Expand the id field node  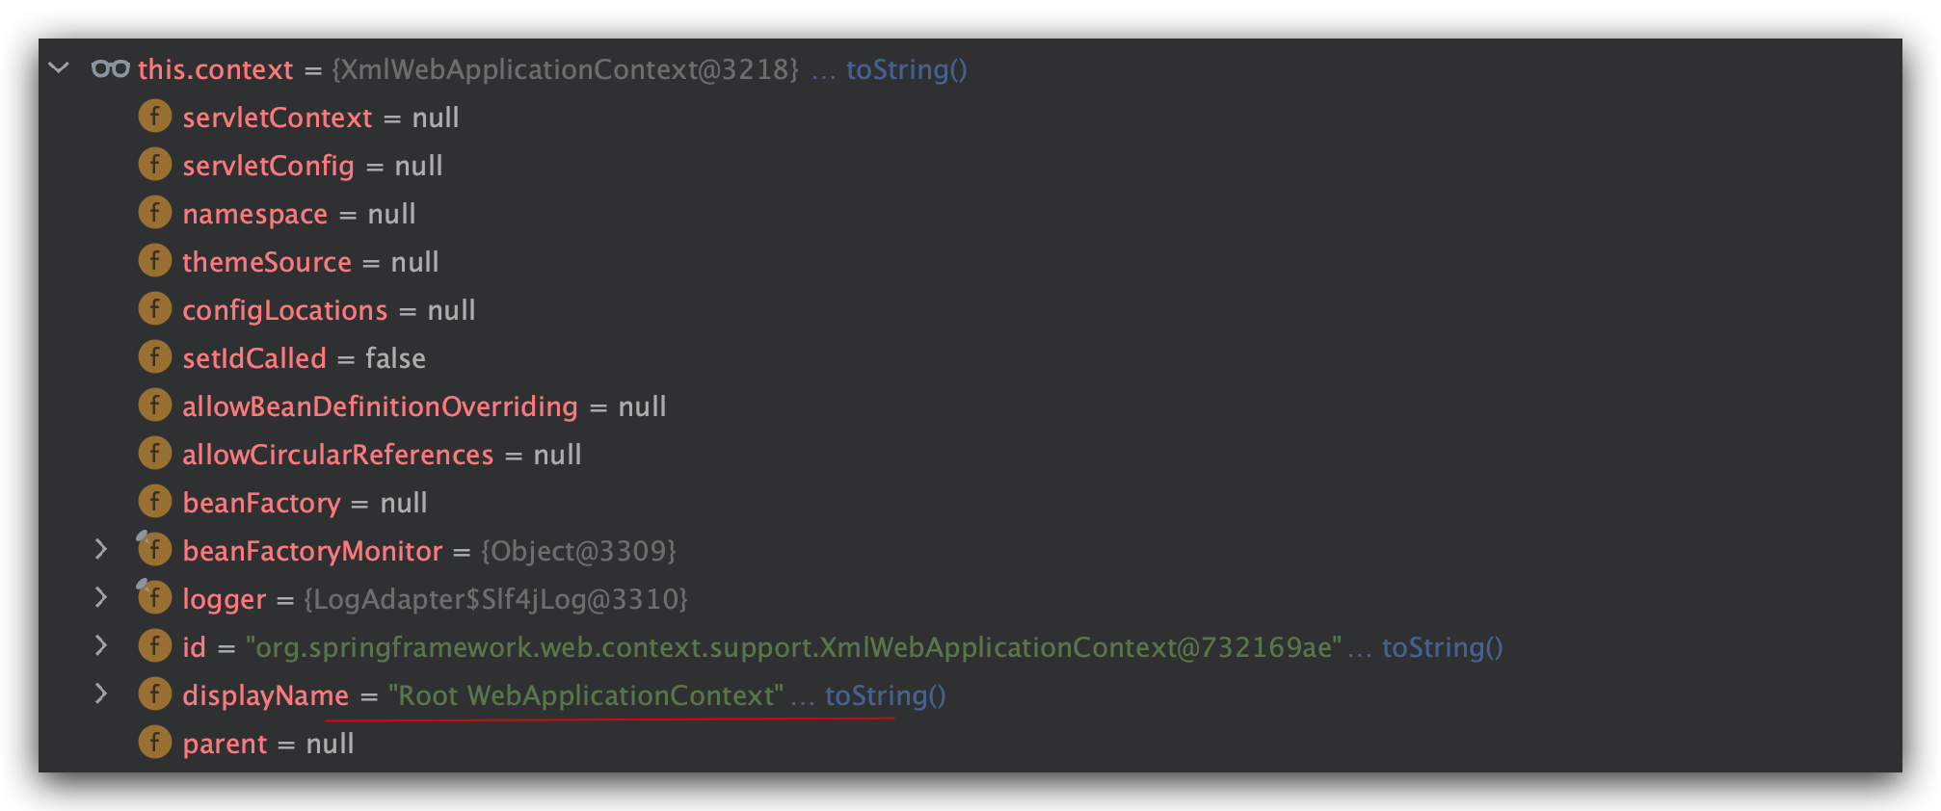[x=101, y=645]
